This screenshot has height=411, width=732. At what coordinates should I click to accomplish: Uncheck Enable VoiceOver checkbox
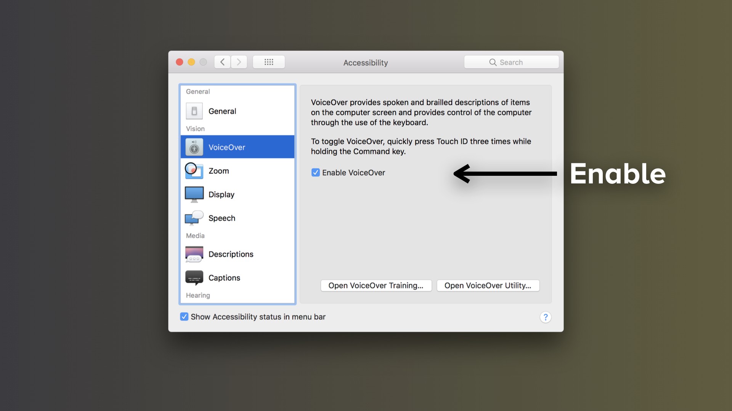pos(316,173)
